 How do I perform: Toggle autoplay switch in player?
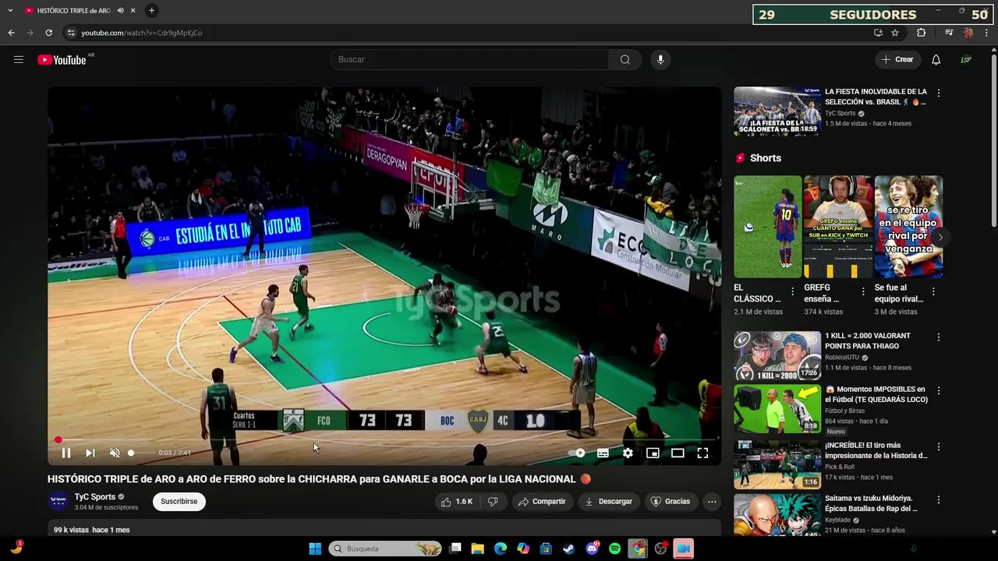tap(578, 453)
